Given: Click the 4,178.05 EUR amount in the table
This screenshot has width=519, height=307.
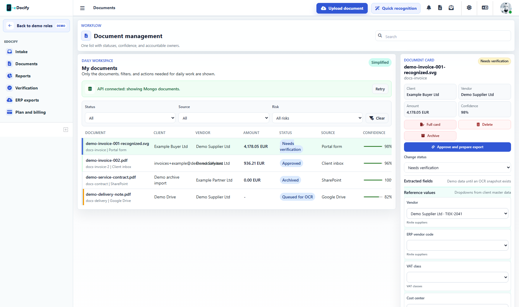Looking at the screenshot, I should [x=256, y=146].
